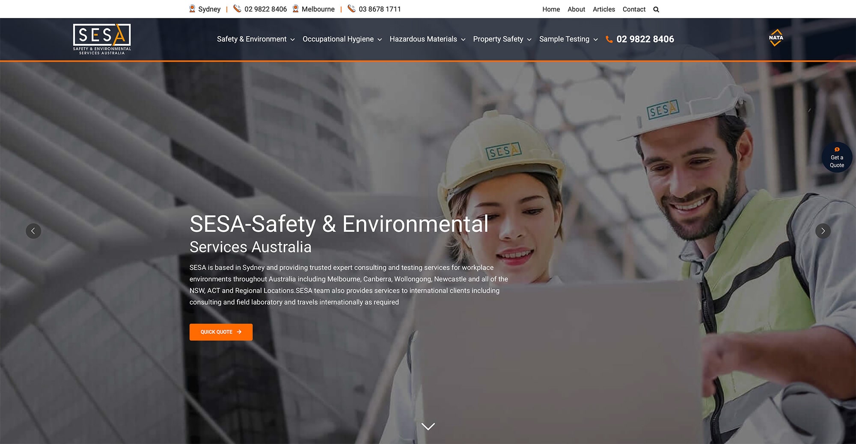Screen dimensions: 856x444
Task: Go to previous slide arrow
Action: tap(33, 231)
